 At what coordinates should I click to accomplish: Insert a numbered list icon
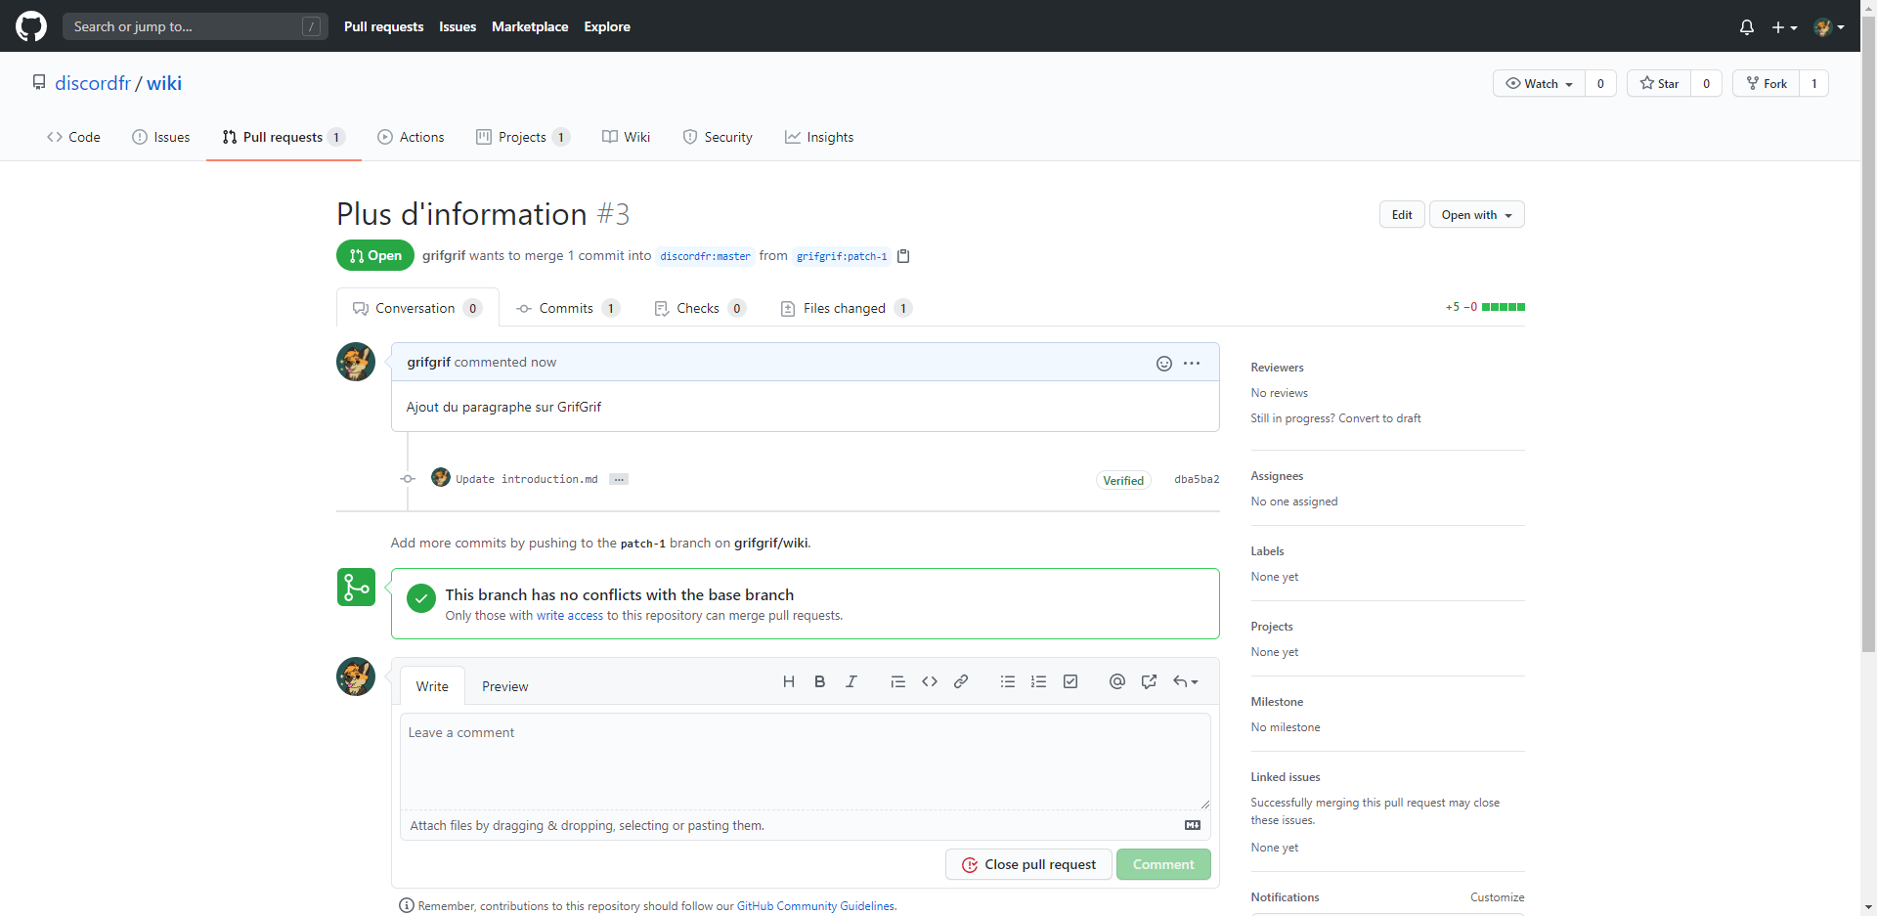click(1039, 681)
